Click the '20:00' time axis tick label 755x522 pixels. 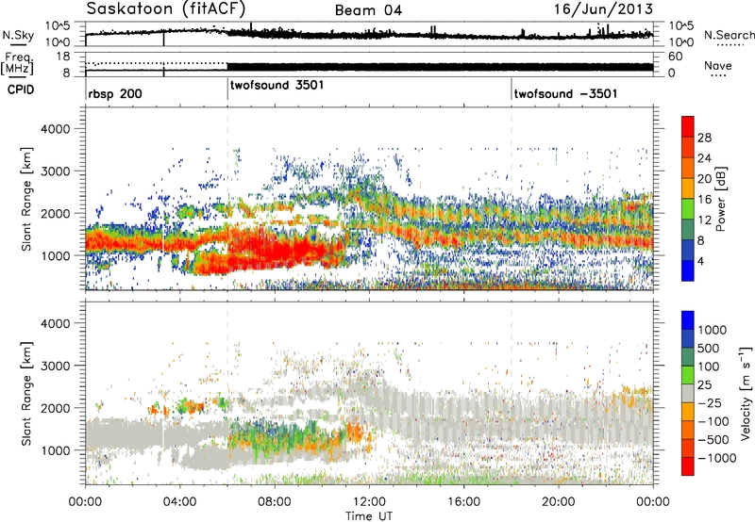[558, 502]
